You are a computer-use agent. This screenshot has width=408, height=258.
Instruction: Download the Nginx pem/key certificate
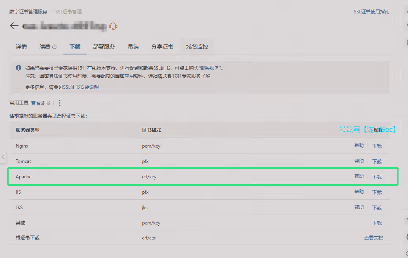(377, 146)
